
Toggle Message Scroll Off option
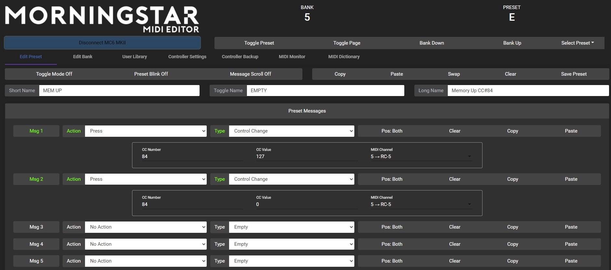(x=251, y=74)
